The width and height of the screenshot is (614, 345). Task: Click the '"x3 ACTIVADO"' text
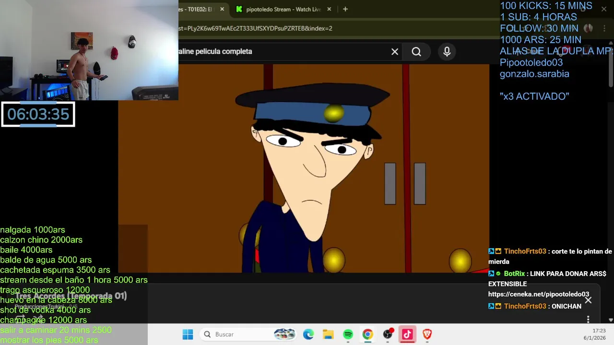pyautogui.click(x=534, y=96)
